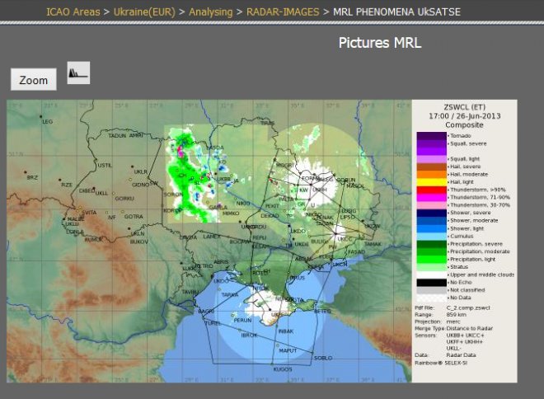Click the Tornado color swatch in legend
Viewport: 544px width, 399px height.
click(x=430, y=135)
